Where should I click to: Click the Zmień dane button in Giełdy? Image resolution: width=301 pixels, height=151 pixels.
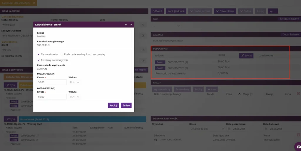point(182,89)
